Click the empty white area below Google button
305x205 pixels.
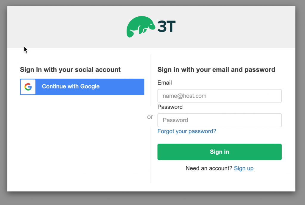[x=82, y=140]
